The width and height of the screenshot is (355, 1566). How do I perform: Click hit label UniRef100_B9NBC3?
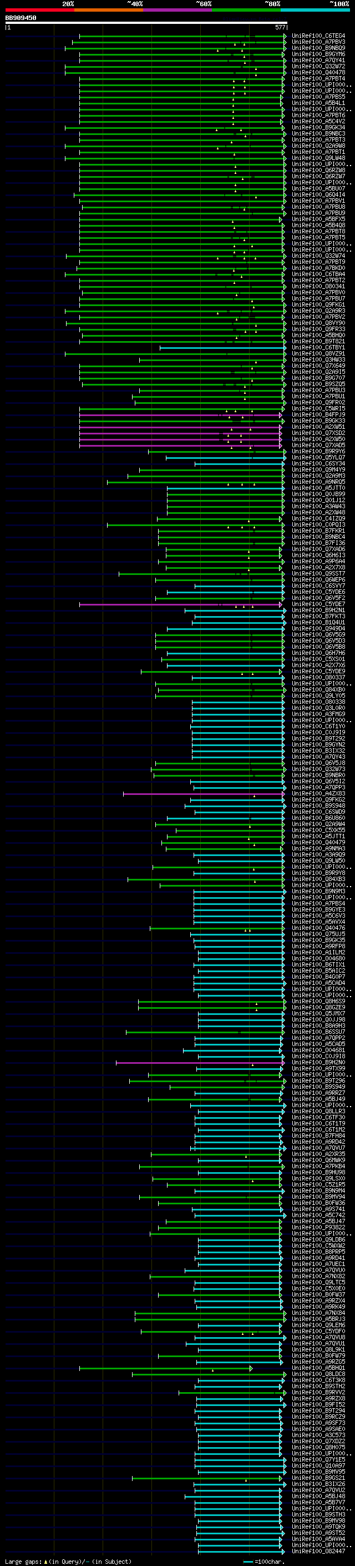[318, 134]
